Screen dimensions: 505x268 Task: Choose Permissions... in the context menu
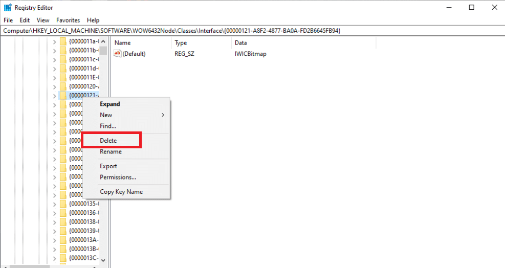[126, 177]
